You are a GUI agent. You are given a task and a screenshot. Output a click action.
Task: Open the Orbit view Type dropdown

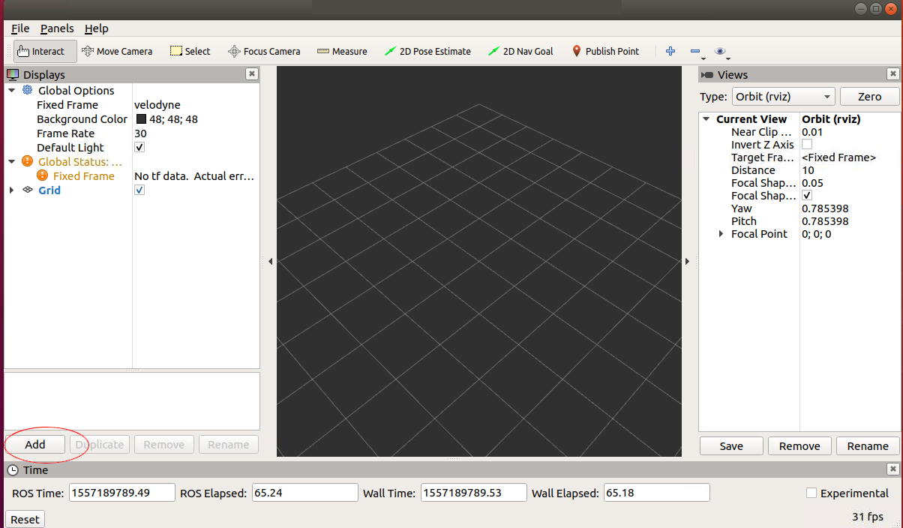[x=783, y=96]
